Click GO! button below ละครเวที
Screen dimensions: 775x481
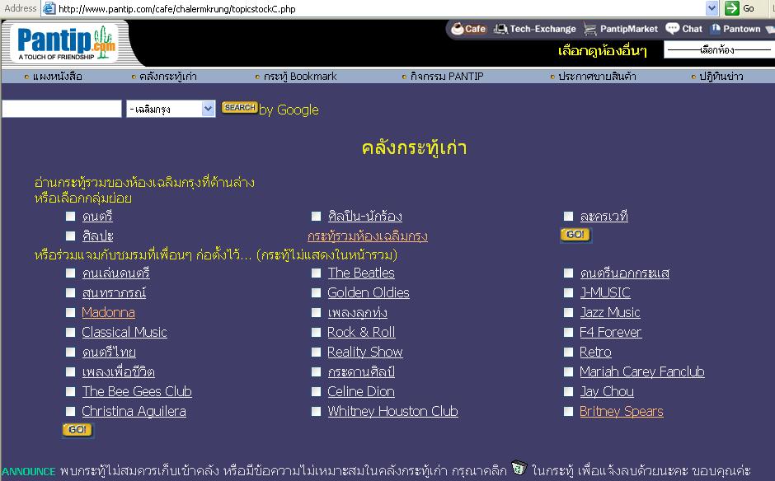575,235
